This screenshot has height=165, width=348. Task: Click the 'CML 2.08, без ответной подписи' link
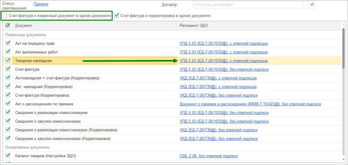[209, 156]
